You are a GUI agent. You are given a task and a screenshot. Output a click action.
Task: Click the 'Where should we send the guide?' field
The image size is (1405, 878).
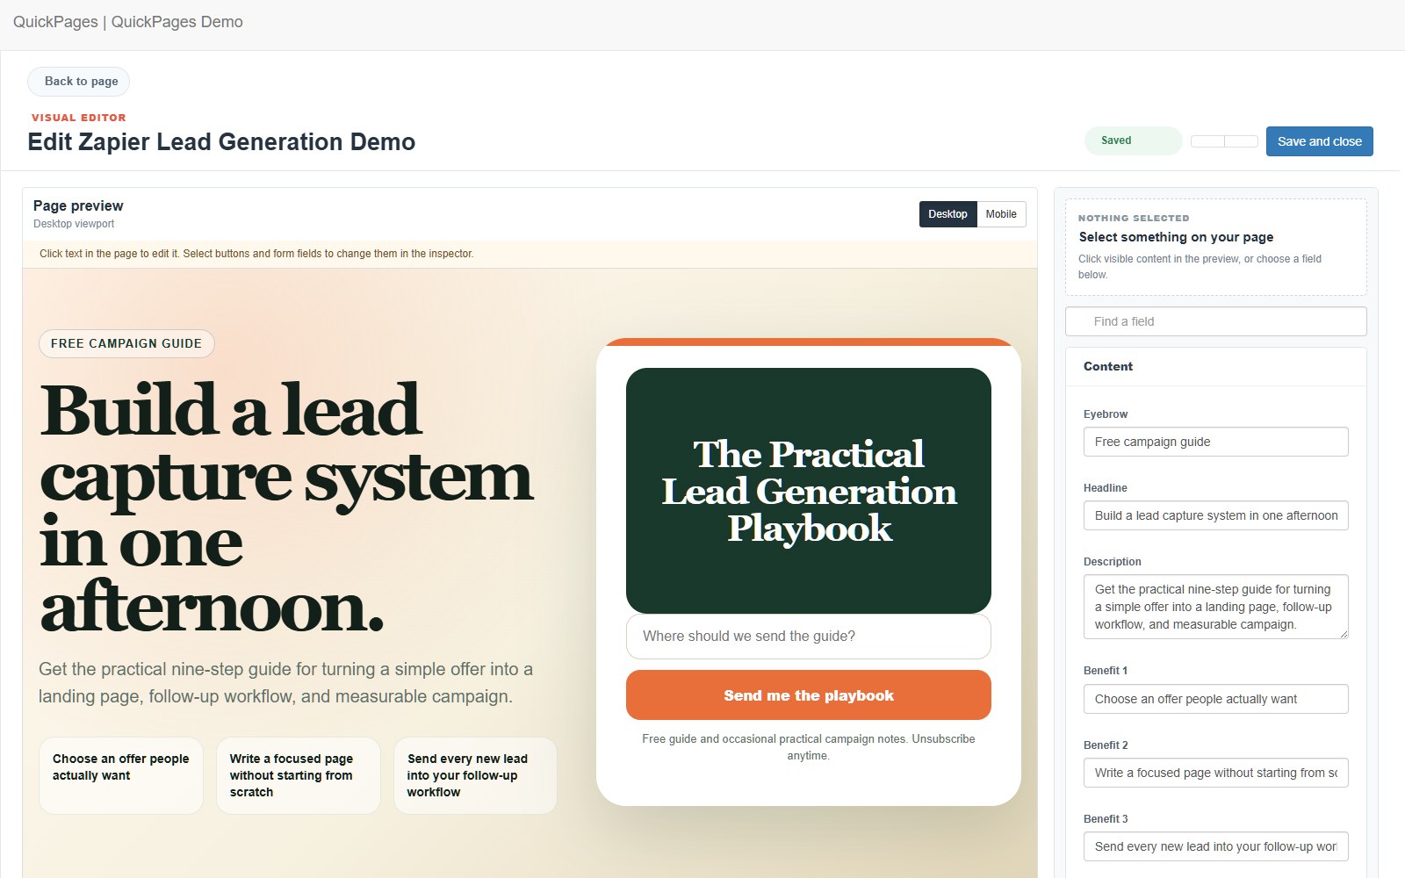click(x=809, y=637)
